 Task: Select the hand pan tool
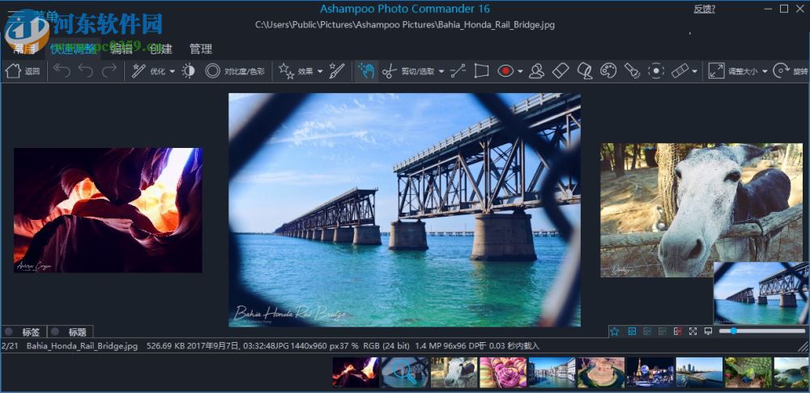(366, 71)
